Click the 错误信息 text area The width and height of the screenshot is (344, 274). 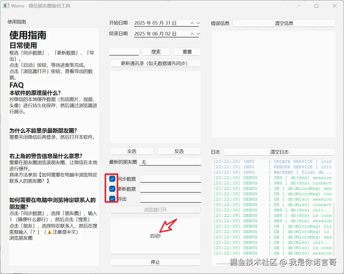coord(274,84)
